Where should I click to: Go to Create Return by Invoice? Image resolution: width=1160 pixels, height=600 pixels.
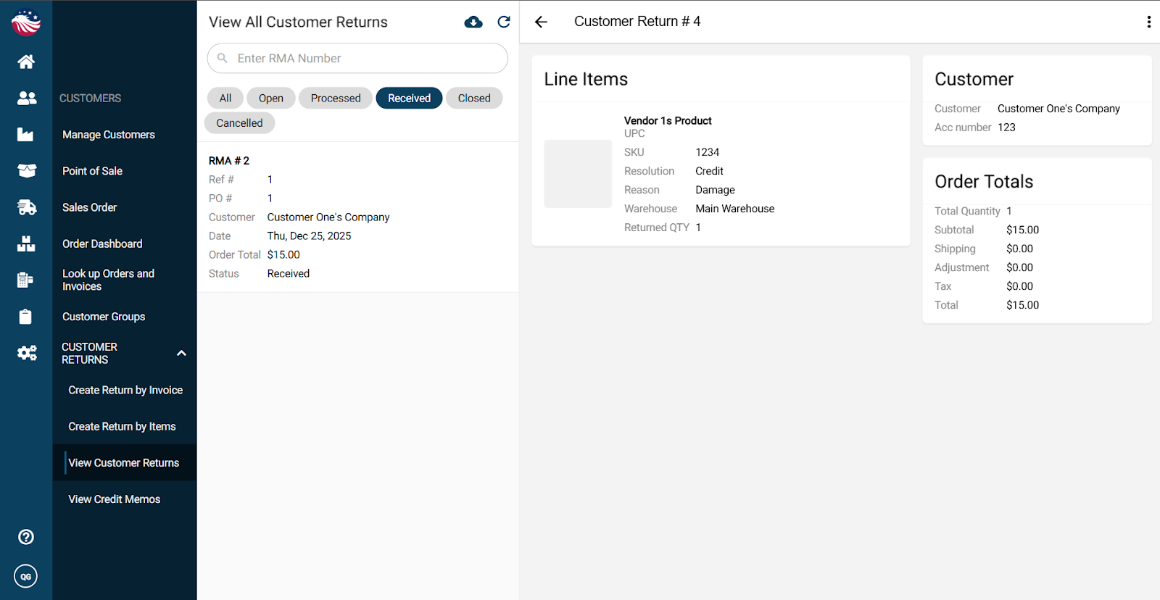pos(125,390)
